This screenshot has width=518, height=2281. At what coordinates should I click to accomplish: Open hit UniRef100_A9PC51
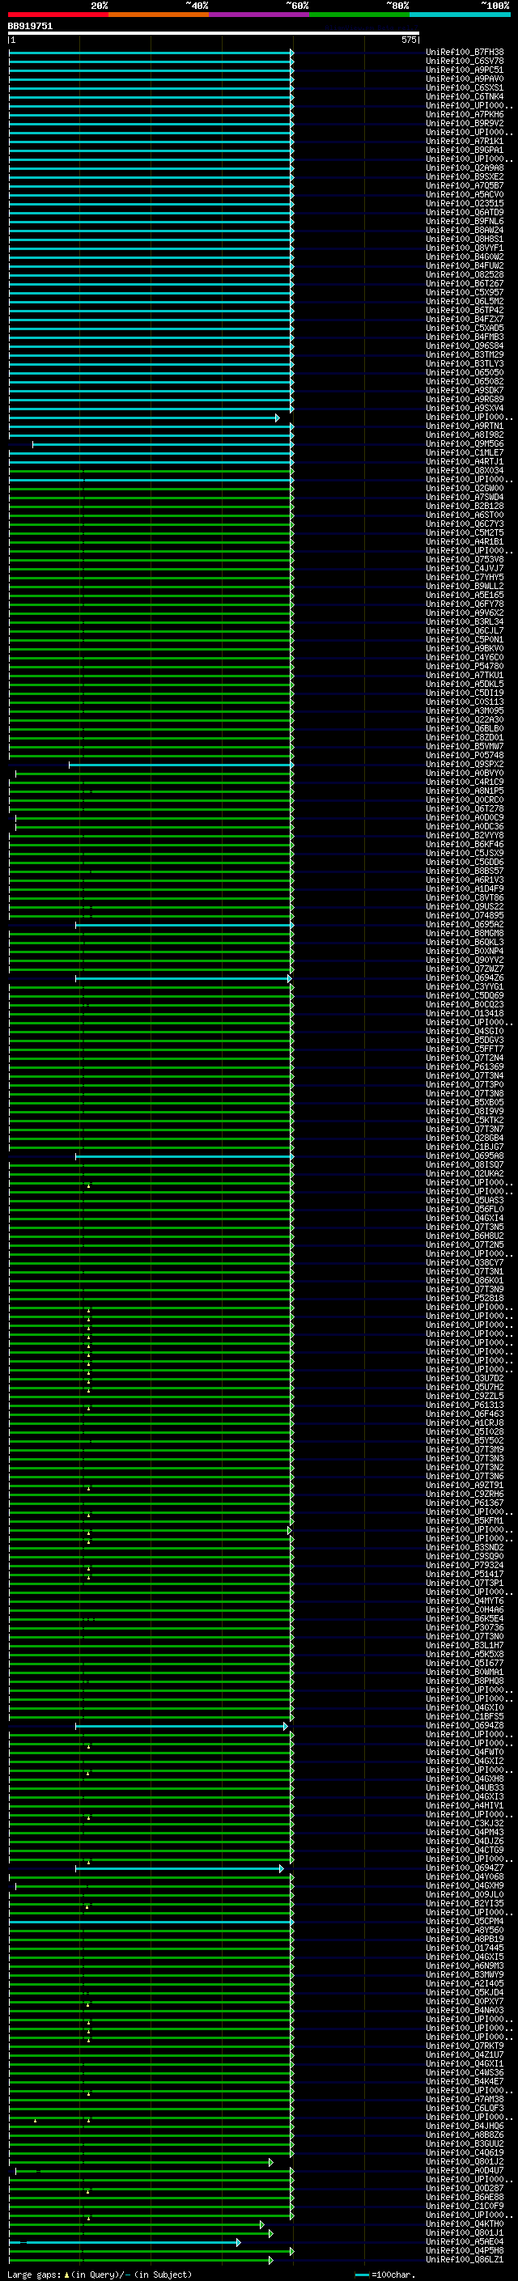[465, 70]
